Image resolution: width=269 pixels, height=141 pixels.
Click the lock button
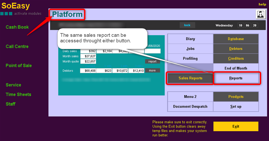(187, 25)
